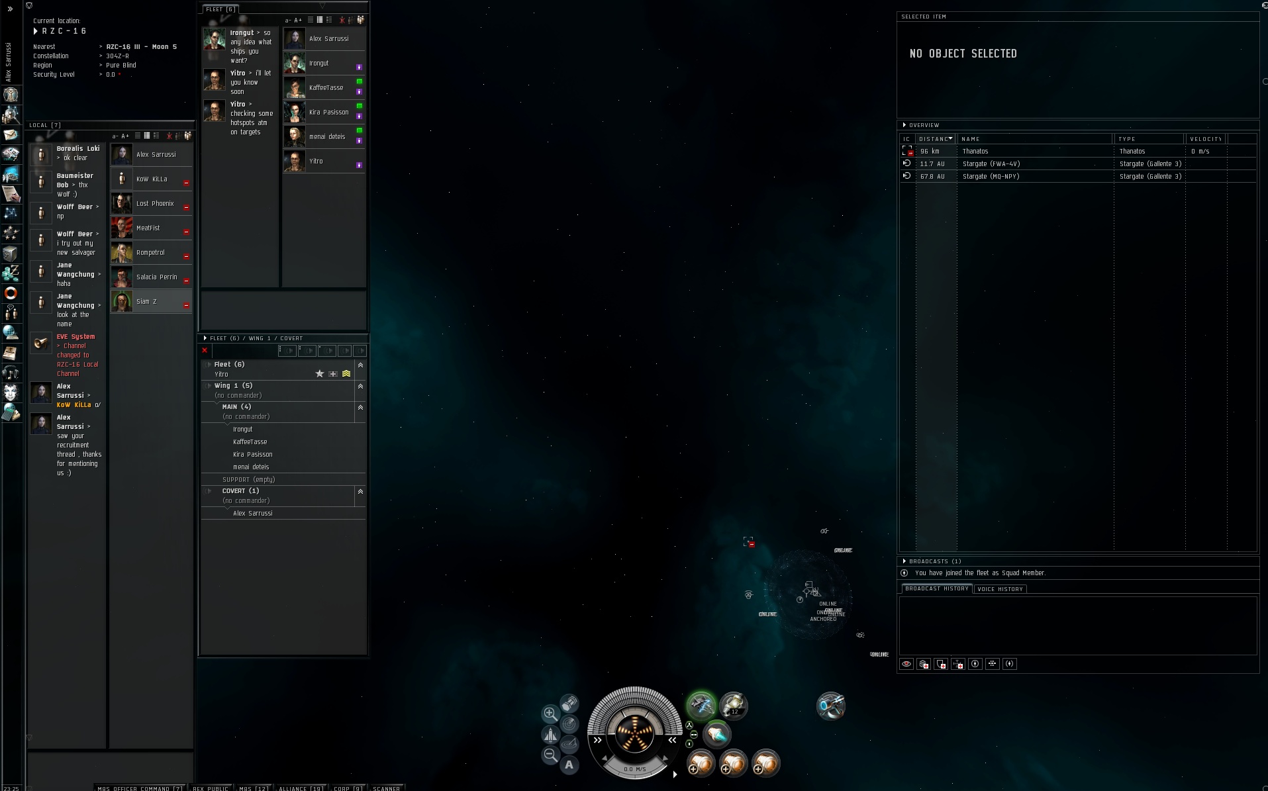Select Stargate (MQ-NPY) in the overview

1078,177
